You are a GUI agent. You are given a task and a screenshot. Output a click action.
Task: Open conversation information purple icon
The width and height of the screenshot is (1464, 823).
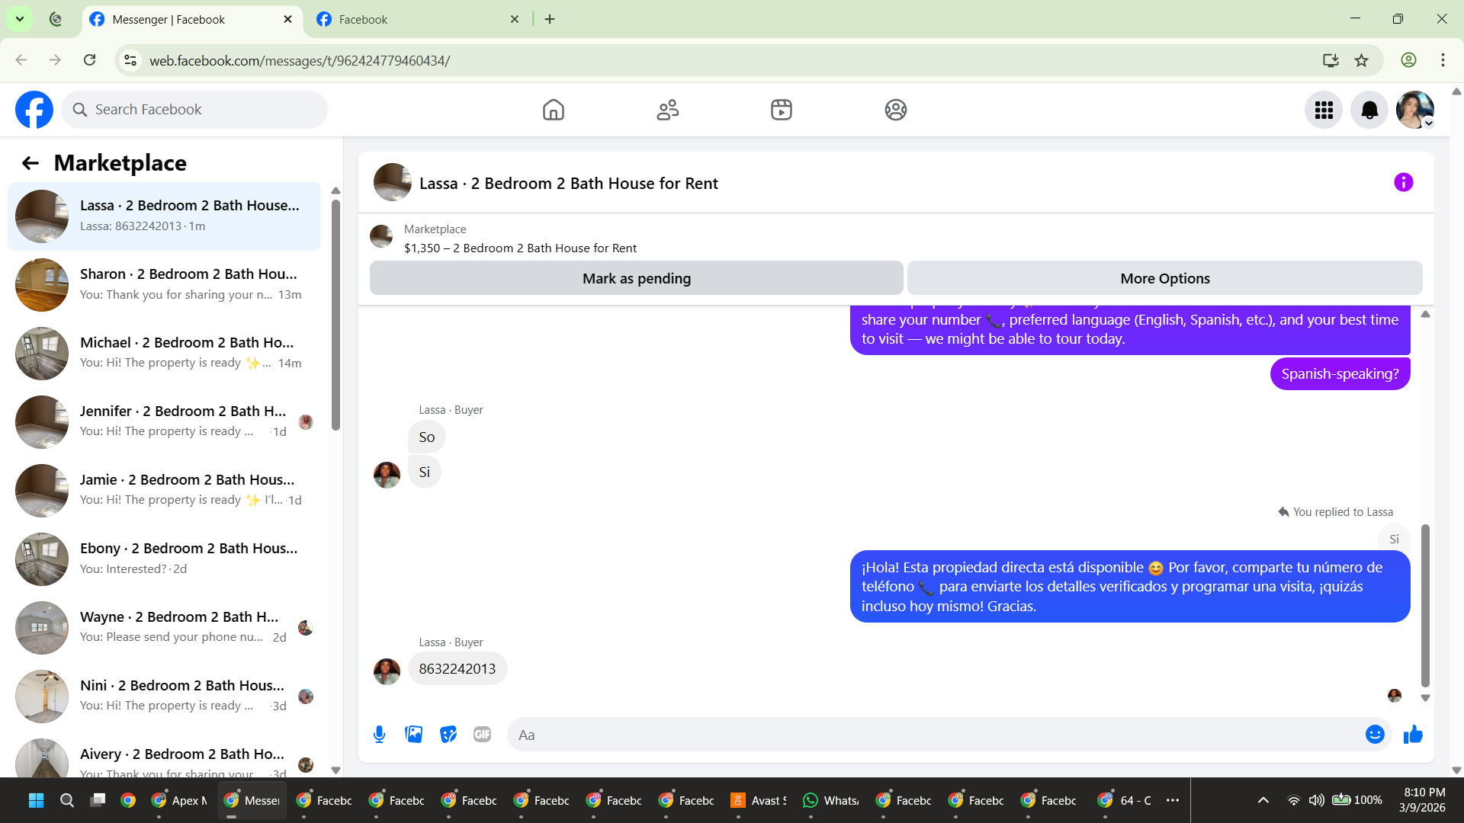1403,183
